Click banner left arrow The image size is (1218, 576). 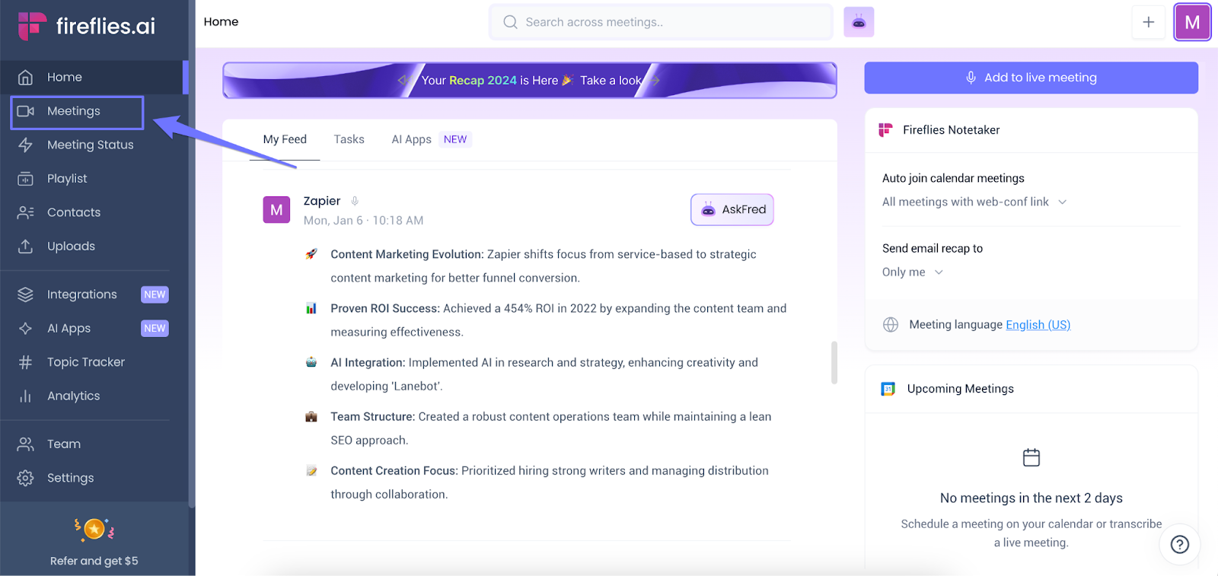[x=403, y=81]
